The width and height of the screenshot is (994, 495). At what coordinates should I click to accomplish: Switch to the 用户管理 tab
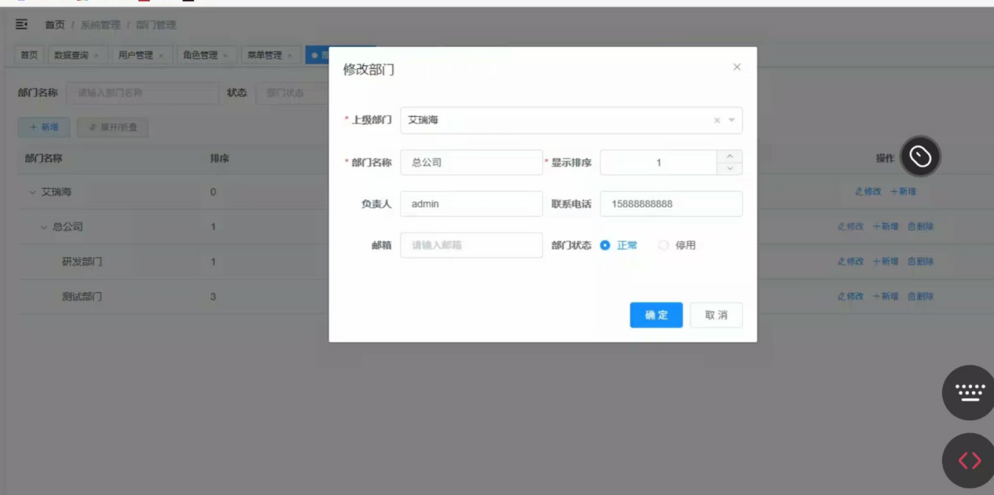coord(142,55)
